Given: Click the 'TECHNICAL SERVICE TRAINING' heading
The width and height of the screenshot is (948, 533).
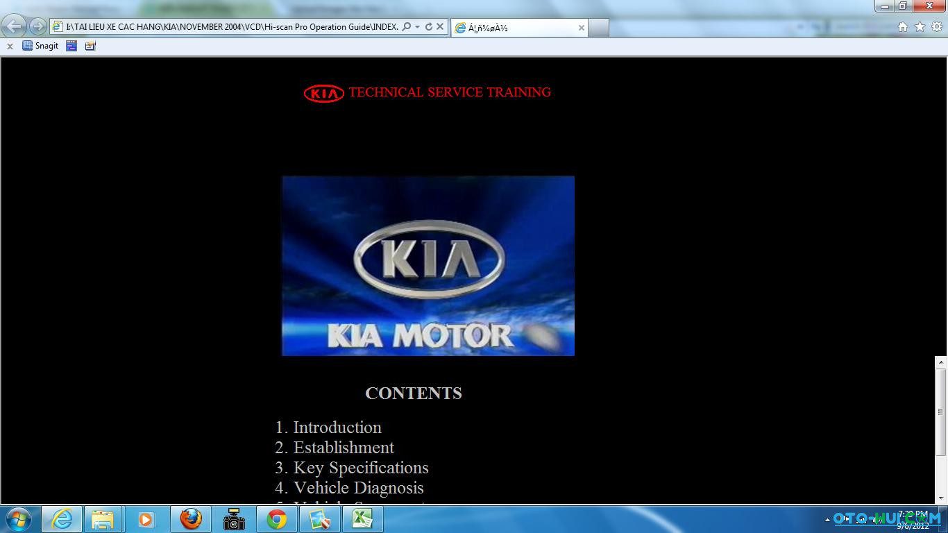Looking at the screenshot, I should point(450,92).
